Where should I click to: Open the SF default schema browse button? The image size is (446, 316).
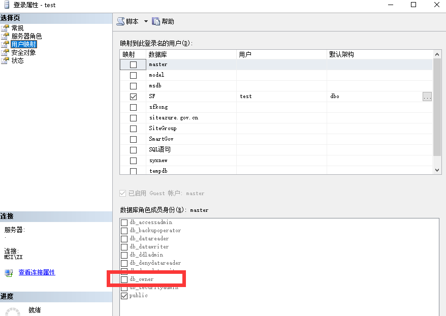[427, 97]
